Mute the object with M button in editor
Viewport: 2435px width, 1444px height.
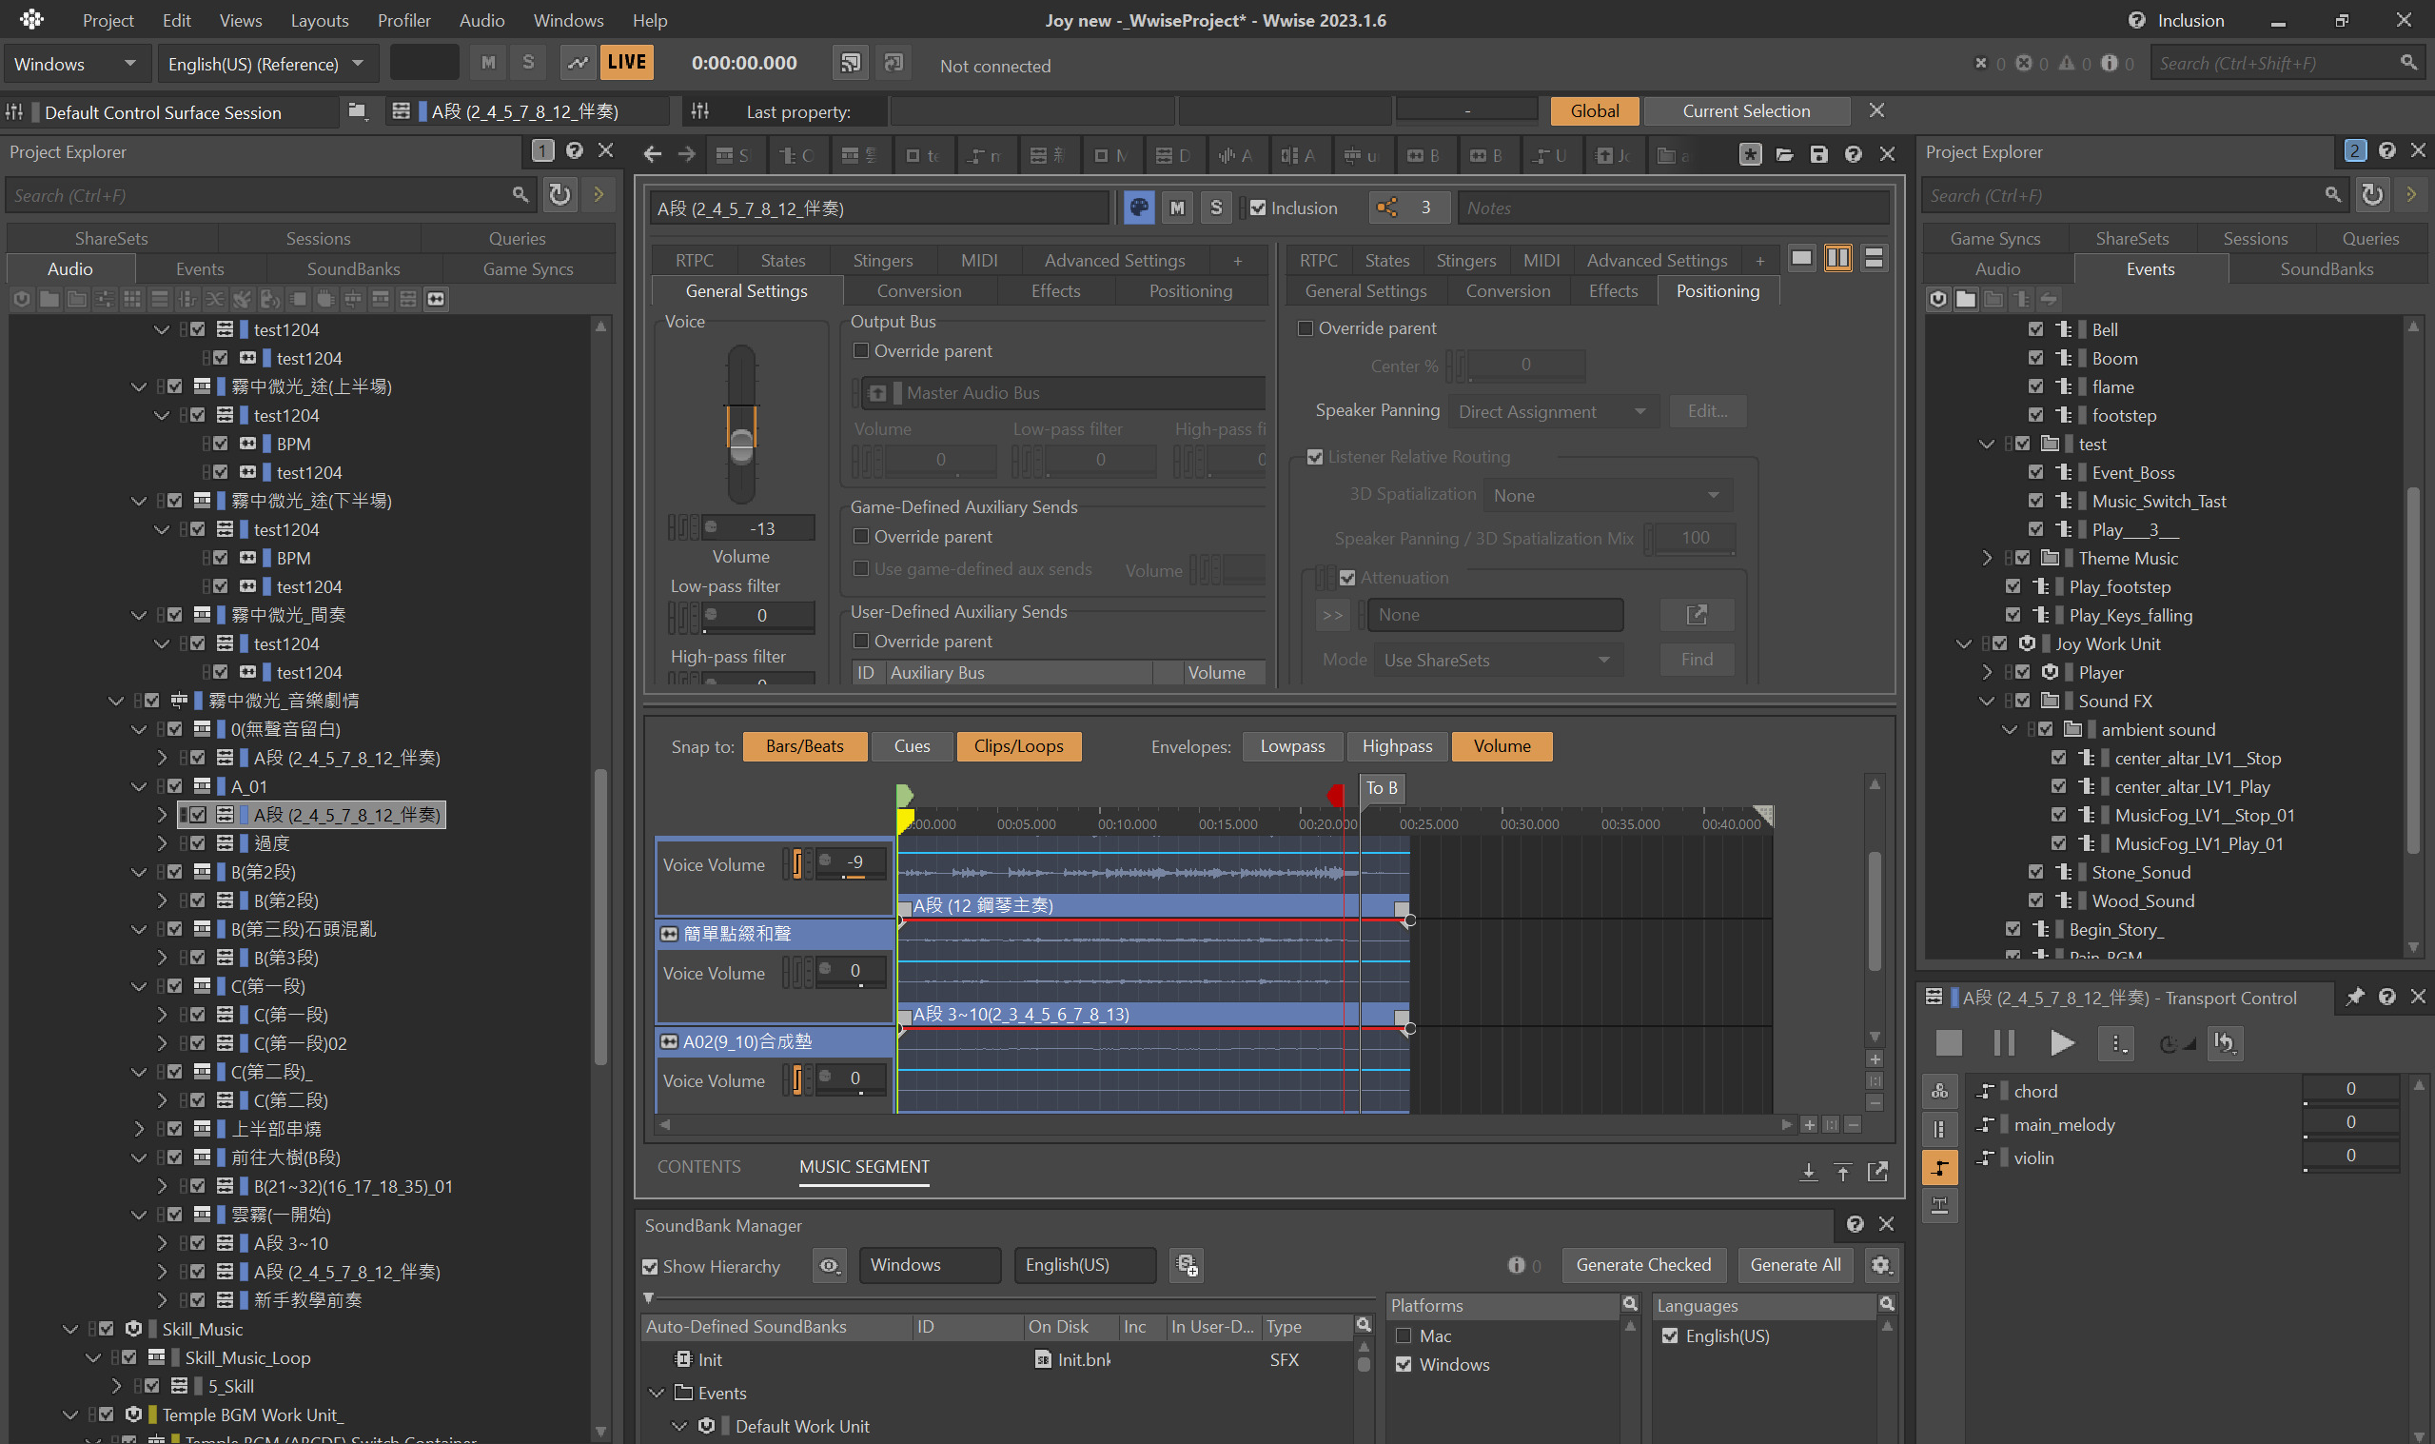pyautogui.click(x=1178, y=208)
